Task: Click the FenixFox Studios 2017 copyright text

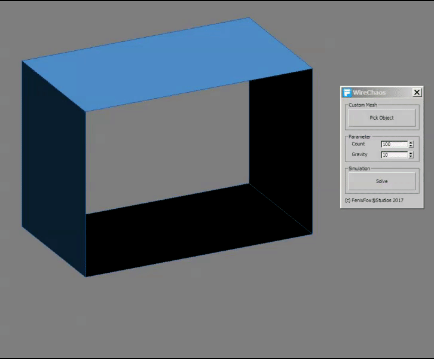Action: 374,200
